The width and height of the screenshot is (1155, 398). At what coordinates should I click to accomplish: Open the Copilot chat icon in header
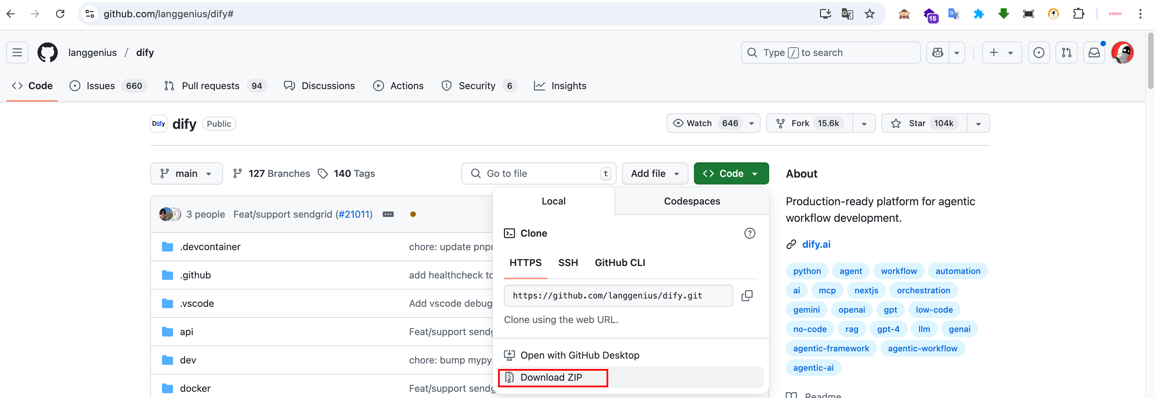[x=937, y=53]
